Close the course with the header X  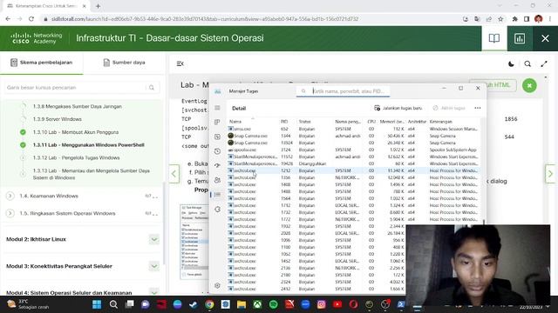[545, 38]
